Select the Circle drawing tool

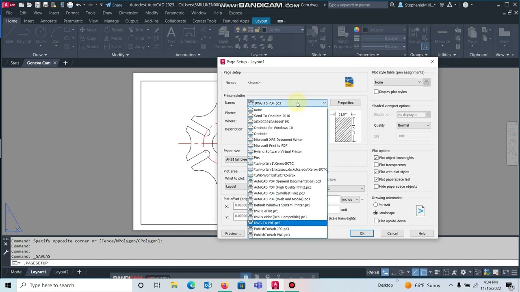click(x=41, y=35)
